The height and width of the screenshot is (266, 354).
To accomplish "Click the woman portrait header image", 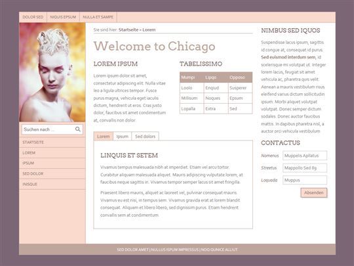I will 52,72.
